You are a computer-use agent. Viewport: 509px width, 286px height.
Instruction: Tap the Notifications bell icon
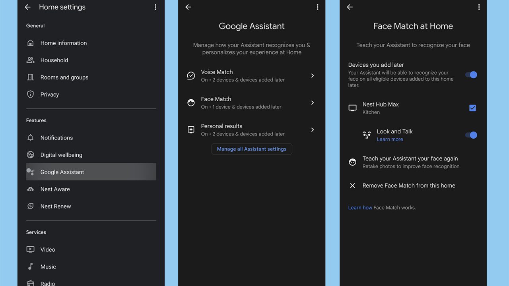(x=30, y=137)
